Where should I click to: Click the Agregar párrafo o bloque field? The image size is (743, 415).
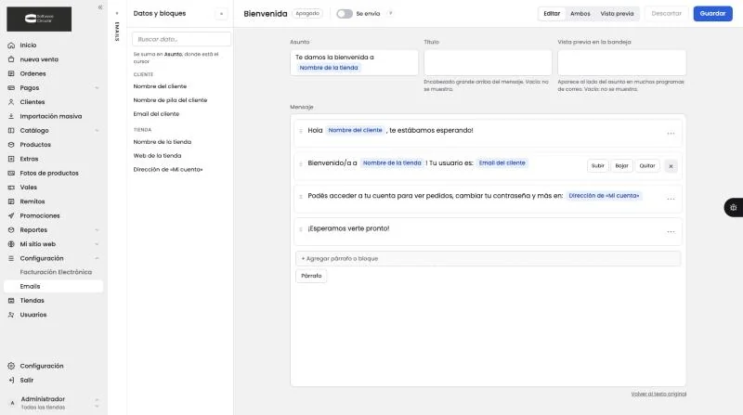coord(489,259)
